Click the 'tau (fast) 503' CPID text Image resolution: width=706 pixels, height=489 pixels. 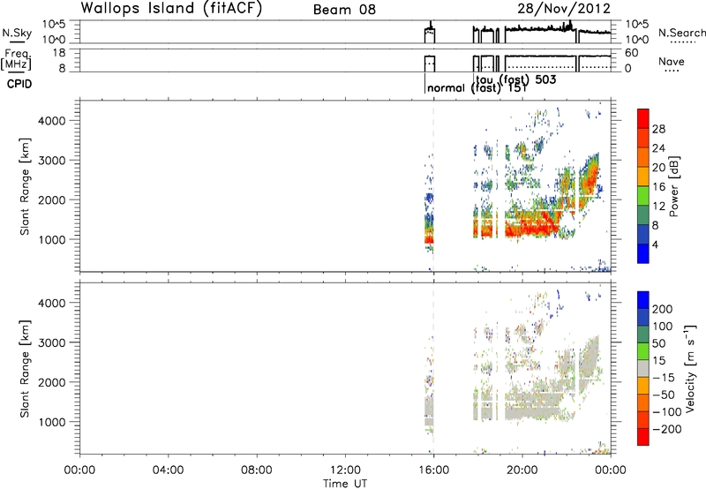(x=516, y=79)
